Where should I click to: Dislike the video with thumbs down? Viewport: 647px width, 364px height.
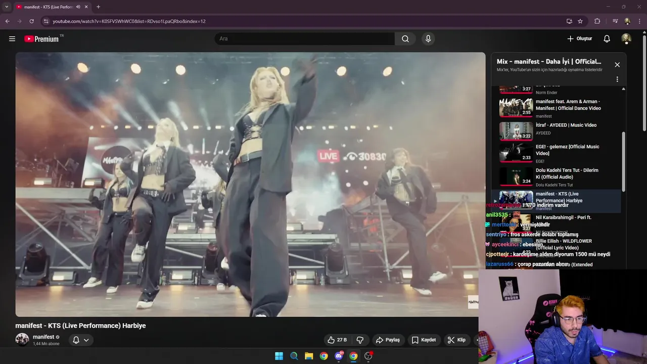tap(360, 340)
